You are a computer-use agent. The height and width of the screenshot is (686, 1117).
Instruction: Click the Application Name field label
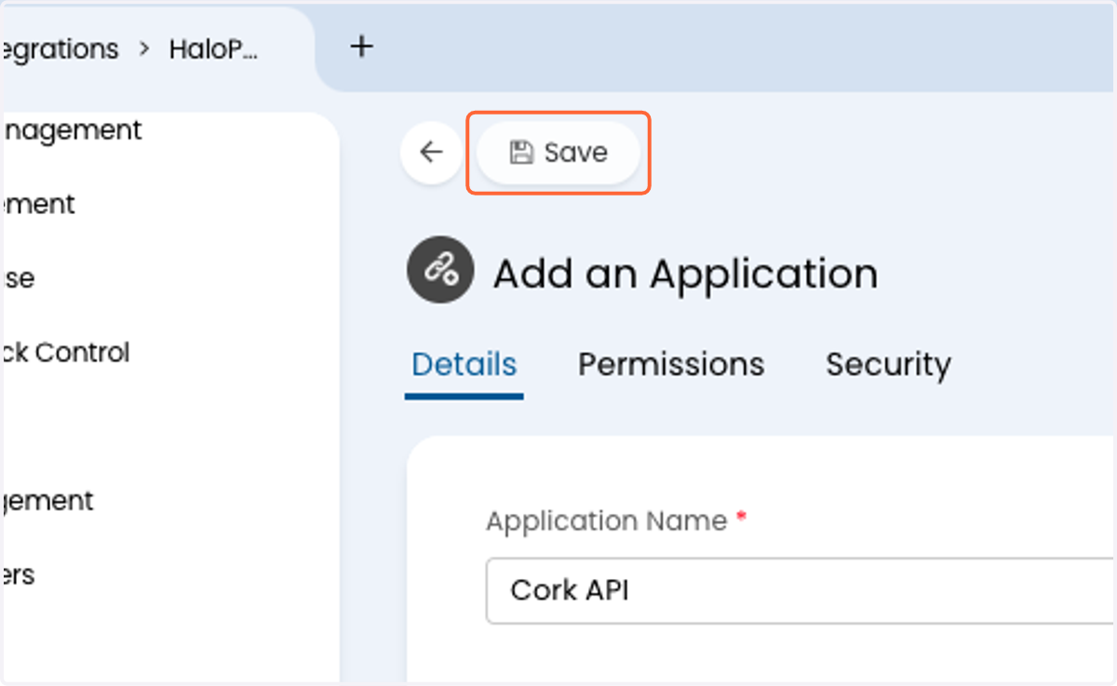[x=606, y=521]
